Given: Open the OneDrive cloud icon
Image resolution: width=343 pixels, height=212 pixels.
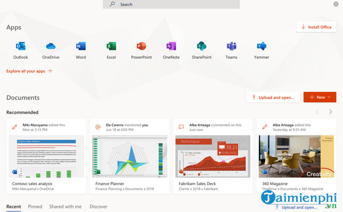Looking at the screenshot, I should click(x=51, y=46).
